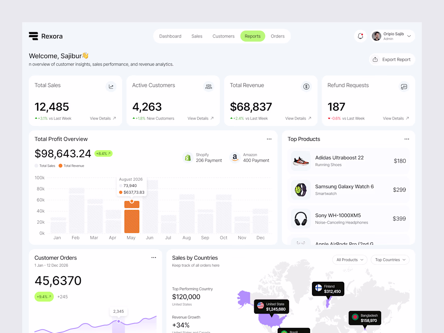Toggle the Total Revenue legend dot
This screenshot has height=333, width=444.
(x=60, y=165)
